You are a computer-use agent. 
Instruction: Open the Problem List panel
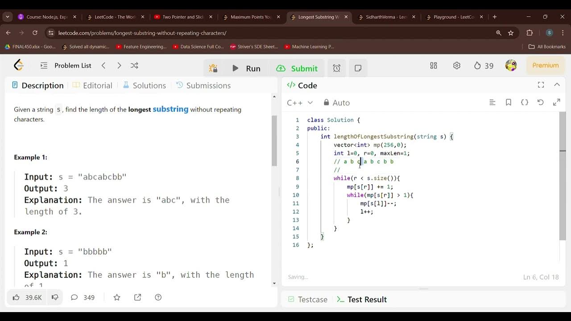(66, 66)
